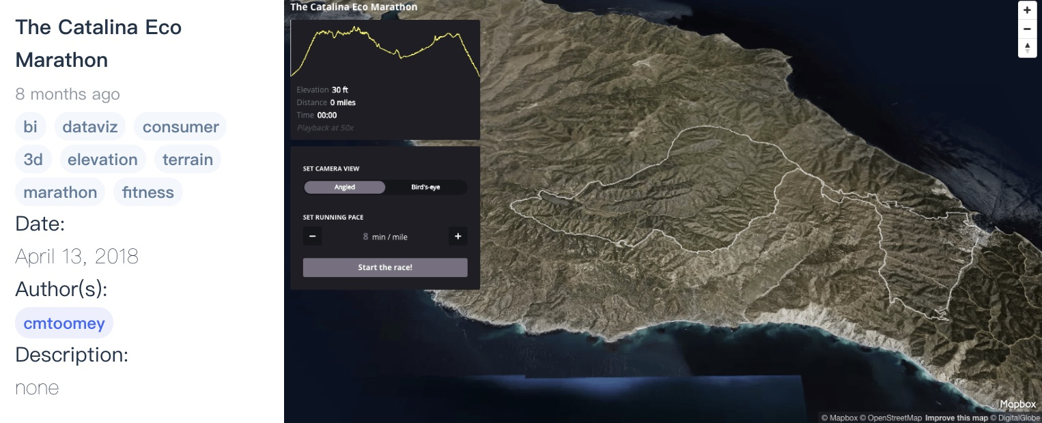The image size is (1042, 423).
Task: Click the Mapbox logo
Action: point(1017,404)
